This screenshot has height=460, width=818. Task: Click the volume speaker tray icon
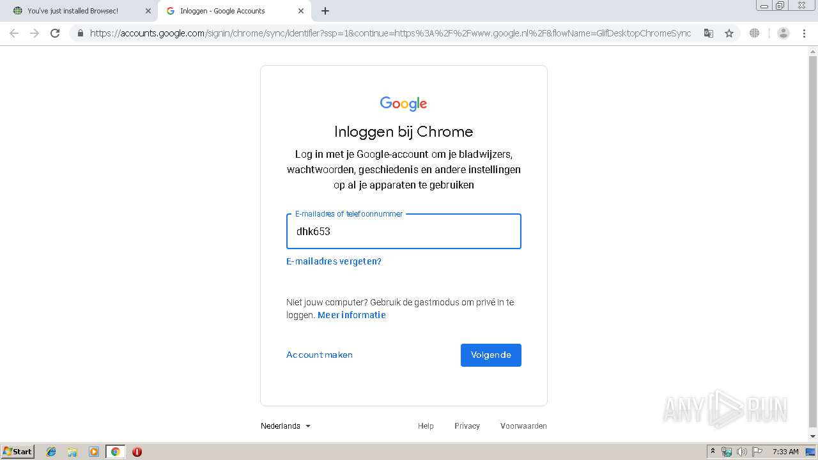pyautogui.click(x=742, y=452)
